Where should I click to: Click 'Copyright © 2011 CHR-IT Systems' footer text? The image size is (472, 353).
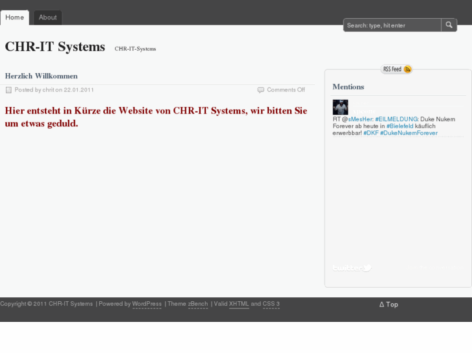46,304
